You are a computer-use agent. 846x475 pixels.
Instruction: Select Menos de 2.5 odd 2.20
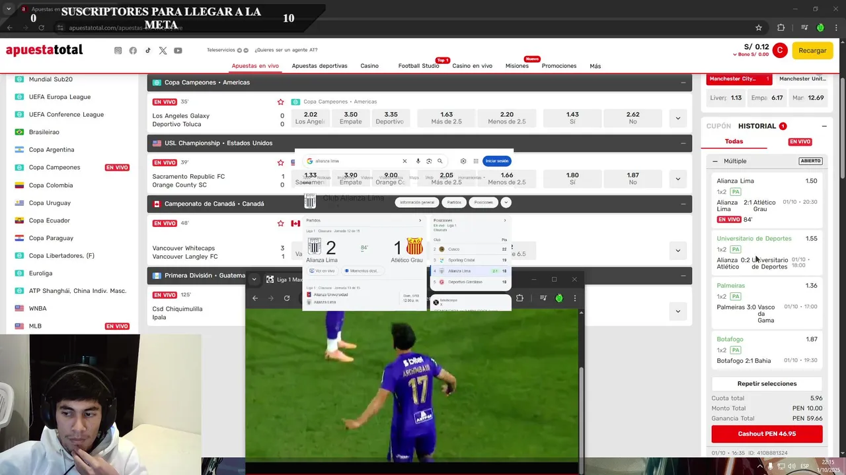click(x=507, y=118)
